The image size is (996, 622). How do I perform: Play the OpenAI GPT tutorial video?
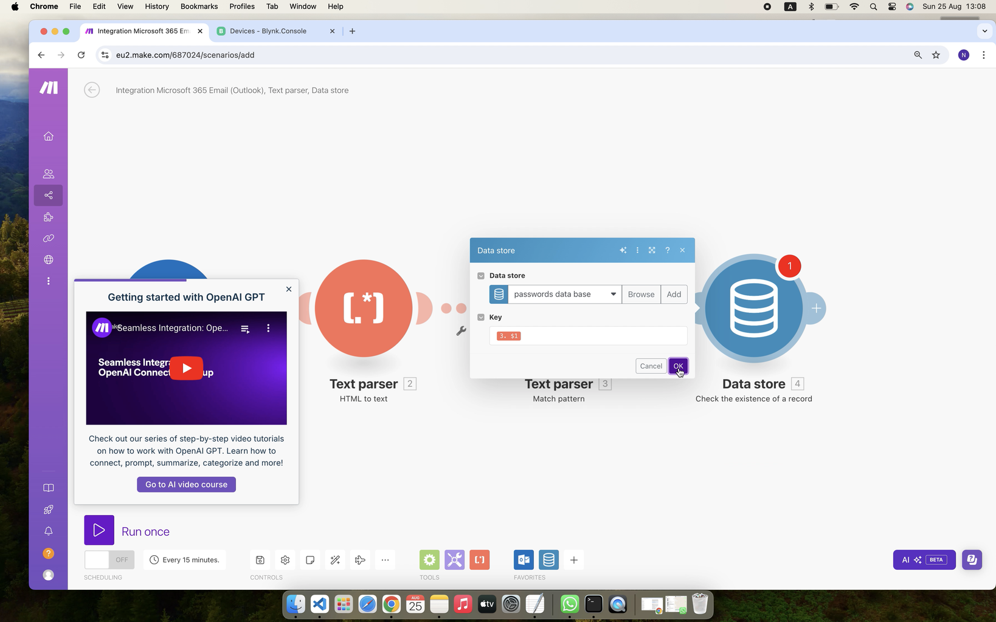pos(186,368)
